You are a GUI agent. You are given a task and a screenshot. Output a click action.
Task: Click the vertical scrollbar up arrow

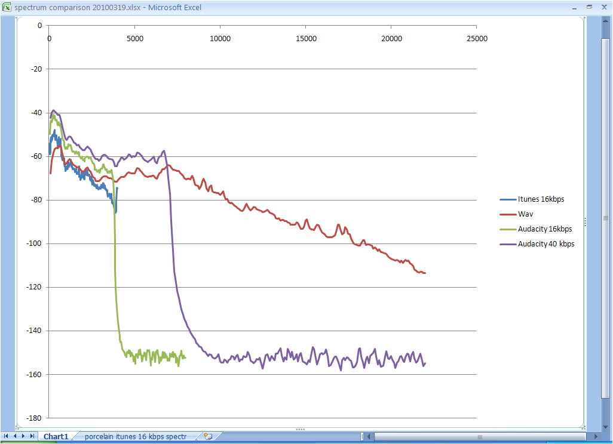pos(606,21)
